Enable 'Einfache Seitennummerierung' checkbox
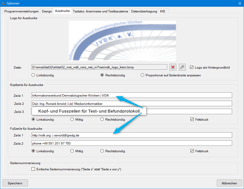Image resolution: width=244 pixels, height=189 pixels. tap(33, 169)
